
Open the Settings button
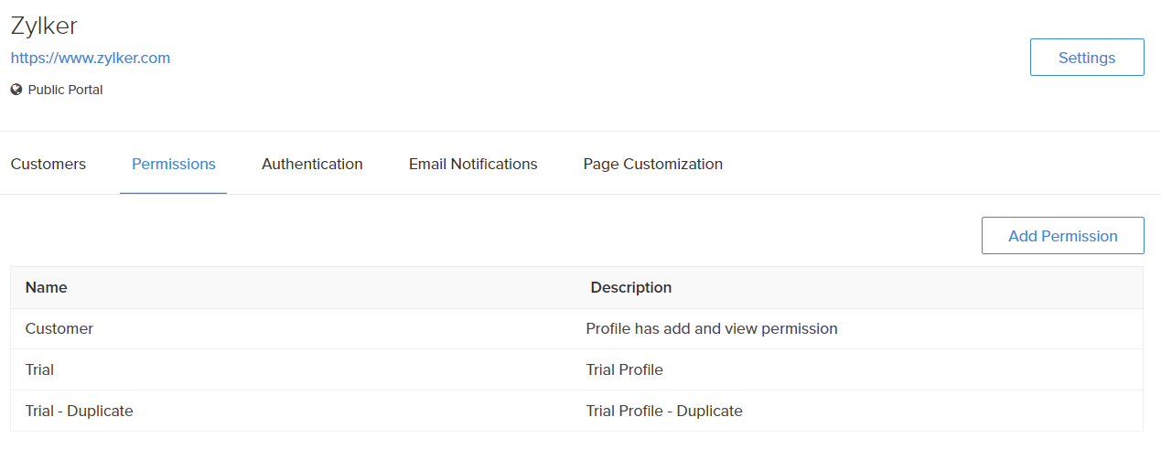tap(1086, 57)
